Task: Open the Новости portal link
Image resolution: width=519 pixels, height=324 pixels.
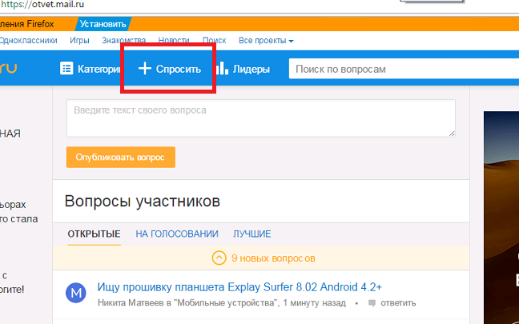Action: coord(174,40)
